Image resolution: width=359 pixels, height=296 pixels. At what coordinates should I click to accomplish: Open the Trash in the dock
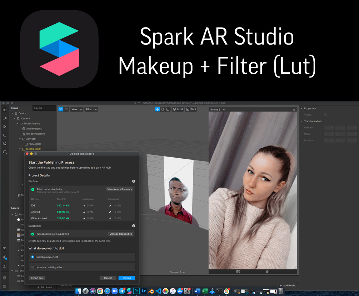281,291
